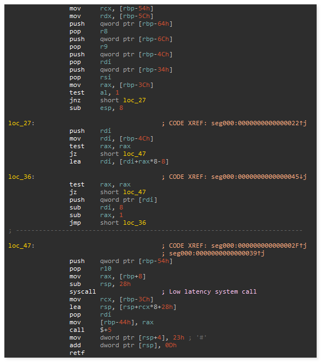The image size is (321, 362).
Task: Click the [rbp-5Ch] operand
Action: pos(136,16)
